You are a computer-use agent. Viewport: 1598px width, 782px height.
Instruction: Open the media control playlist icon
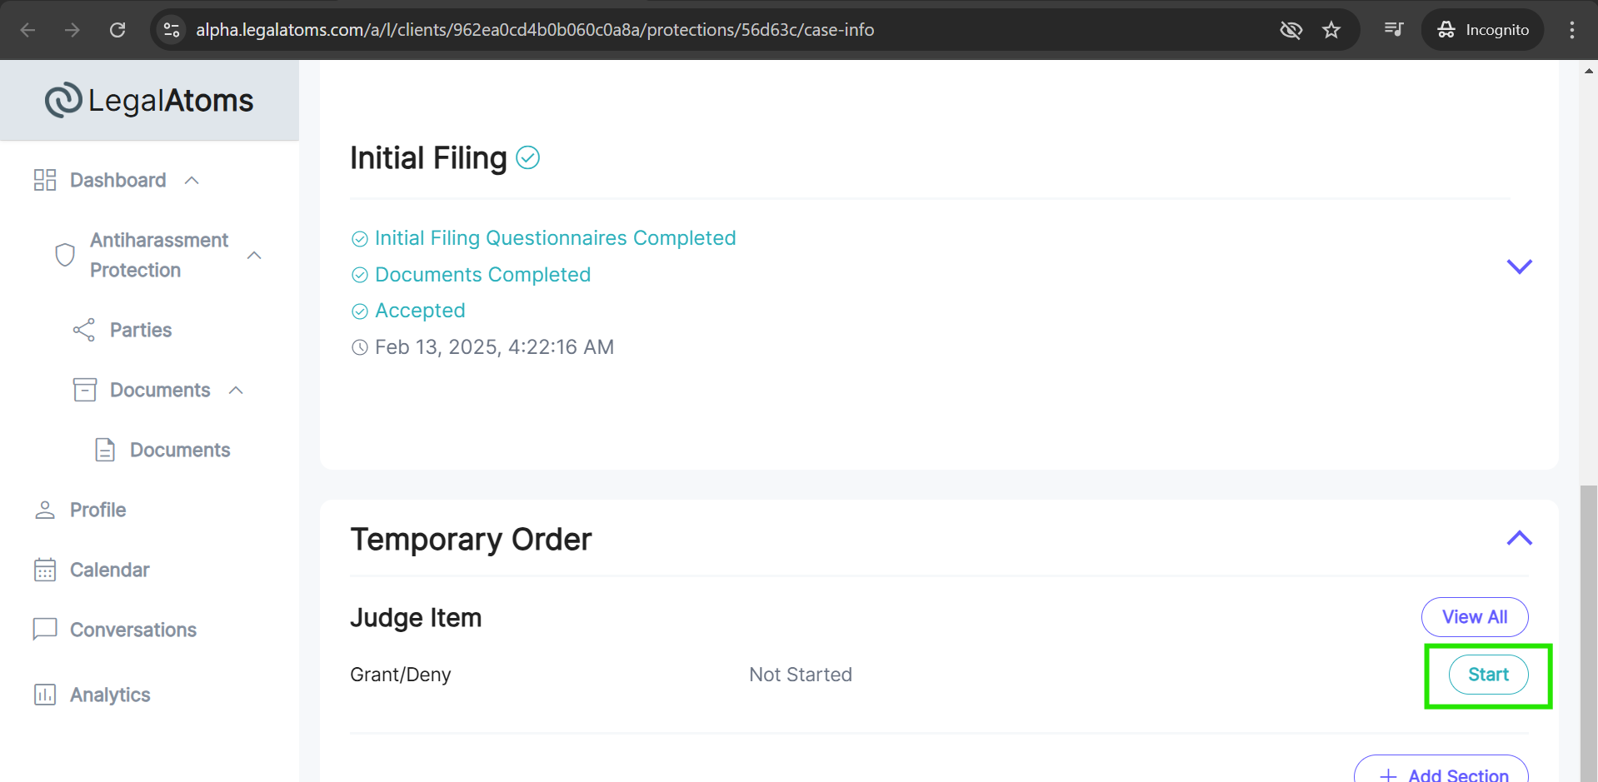point(1394,30)
